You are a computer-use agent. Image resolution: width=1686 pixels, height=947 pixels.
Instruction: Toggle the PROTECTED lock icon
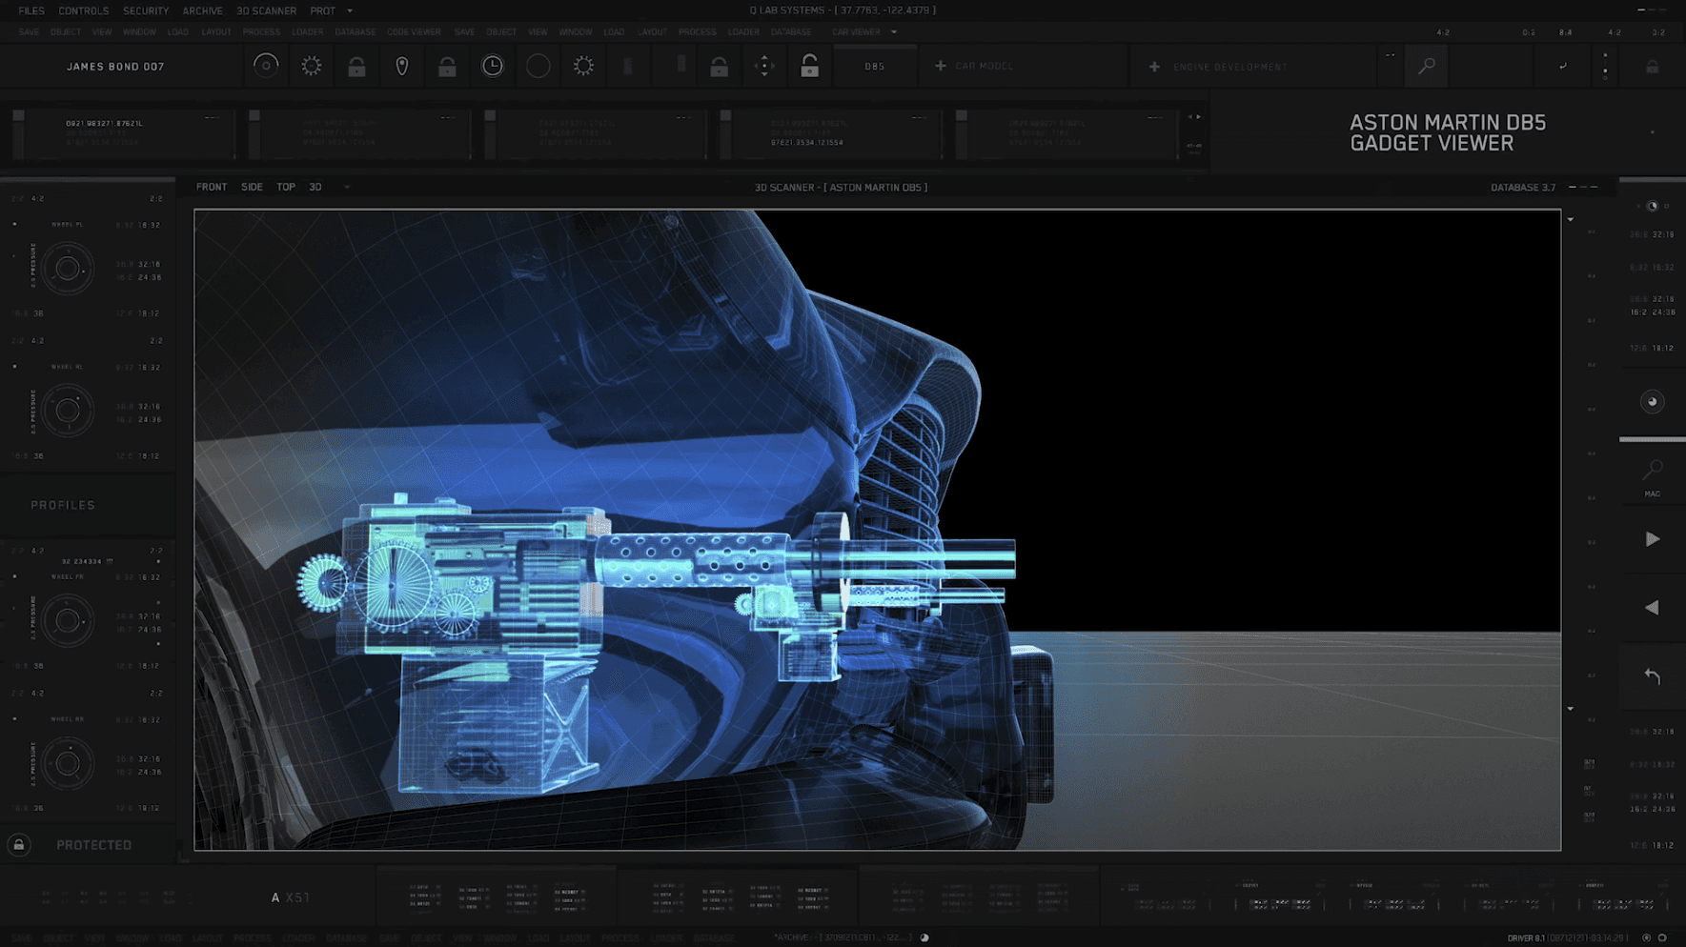(x=19, y=845)
